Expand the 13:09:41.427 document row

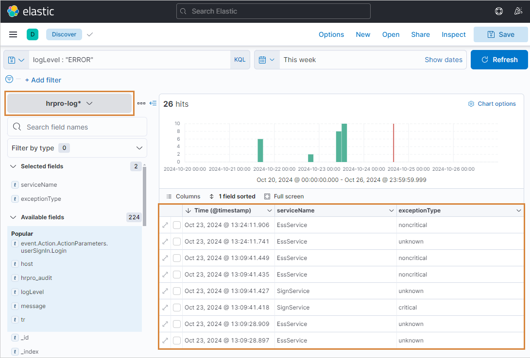[x=165, y=291]
